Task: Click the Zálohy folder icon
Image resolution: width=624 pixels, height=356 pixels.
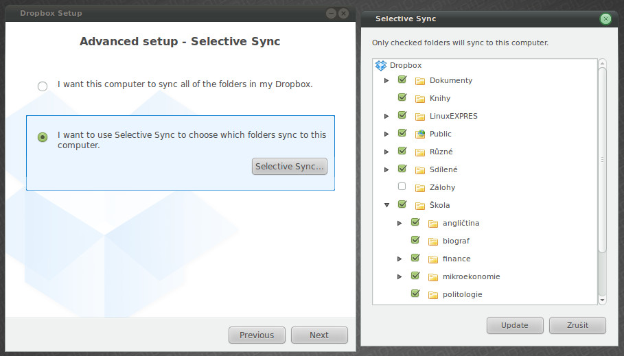Action: pyautogui.click(x=420, y=187)
